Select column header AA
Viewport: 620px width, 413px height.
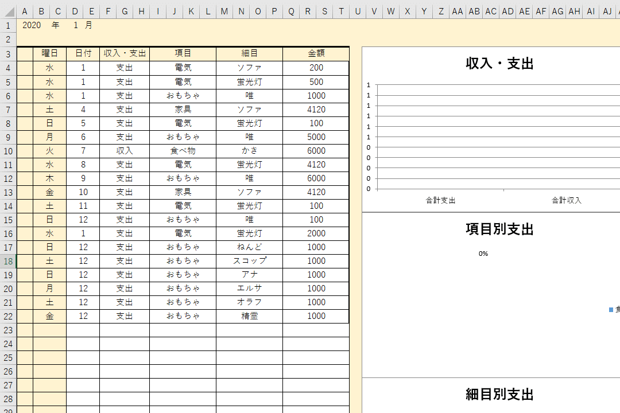coord(458,12)
